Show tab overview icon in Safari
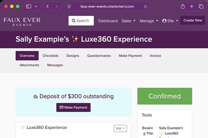This screenshot has height=138, width=208. click(201, 6)
